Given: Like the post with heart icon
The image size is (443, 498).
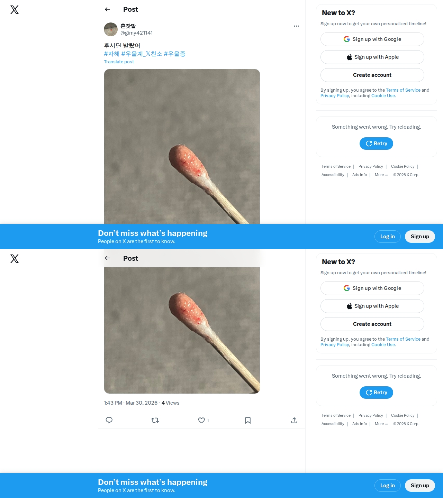Looking at the screenshot, I should 201,420.
